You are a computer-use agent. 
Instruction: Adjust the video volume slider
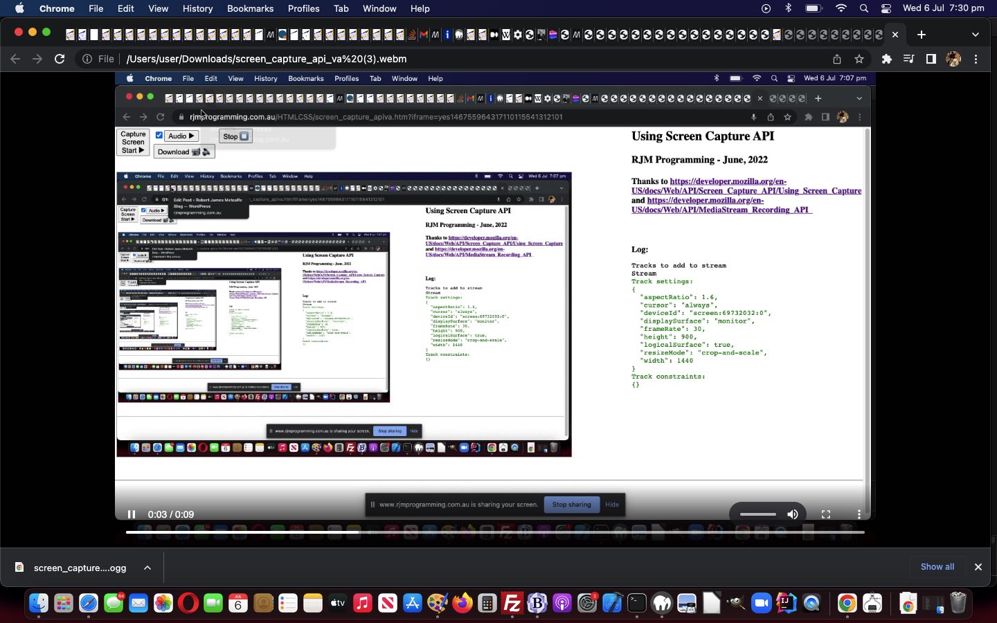pyautogui.click(x=758, y=514)
